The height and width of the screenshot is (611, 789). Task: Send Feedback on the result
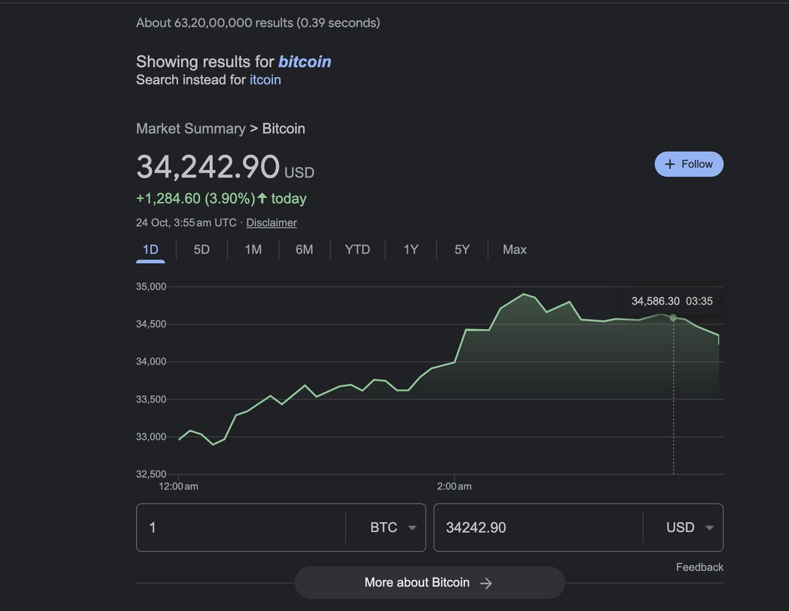[x=700, y=567]
